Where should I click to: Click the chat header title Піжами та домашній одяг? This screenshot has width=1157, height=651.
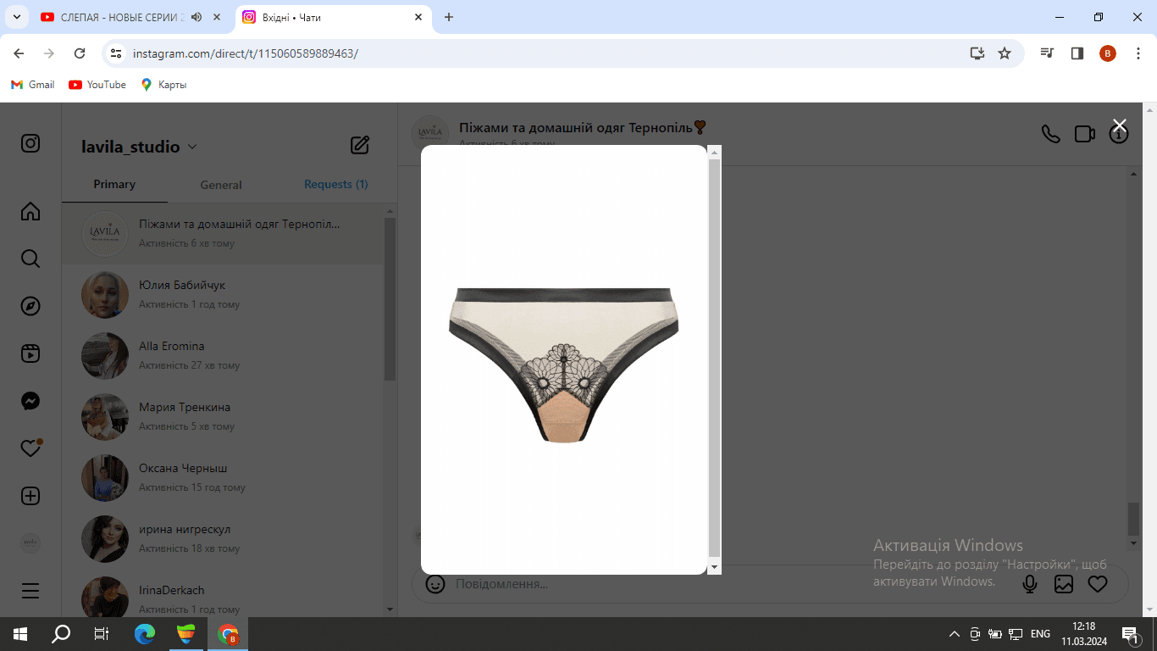click(583, 127)
